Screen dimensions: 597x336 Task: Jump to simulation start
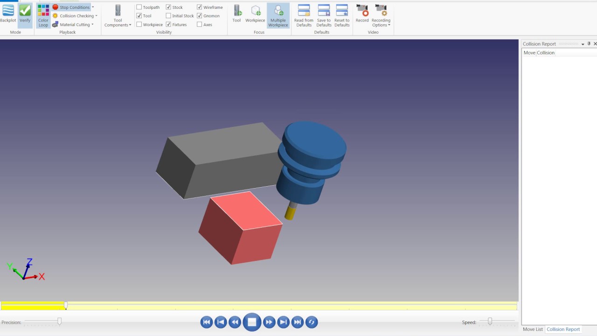tap(207, 322)
